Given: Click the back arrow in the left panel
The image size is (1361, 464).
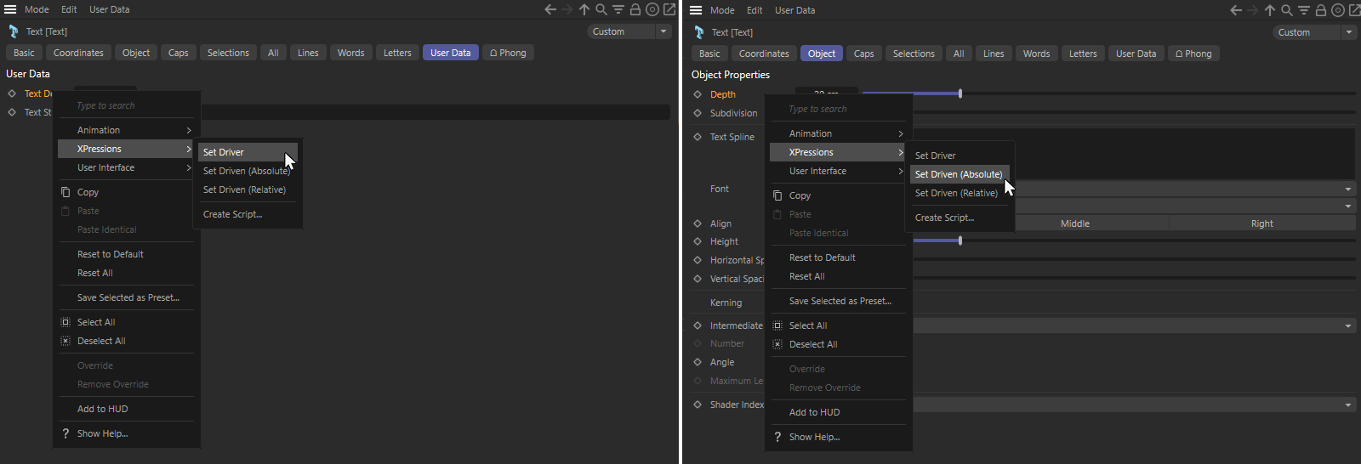Looking at the screenshot, I should click(550, 9).
